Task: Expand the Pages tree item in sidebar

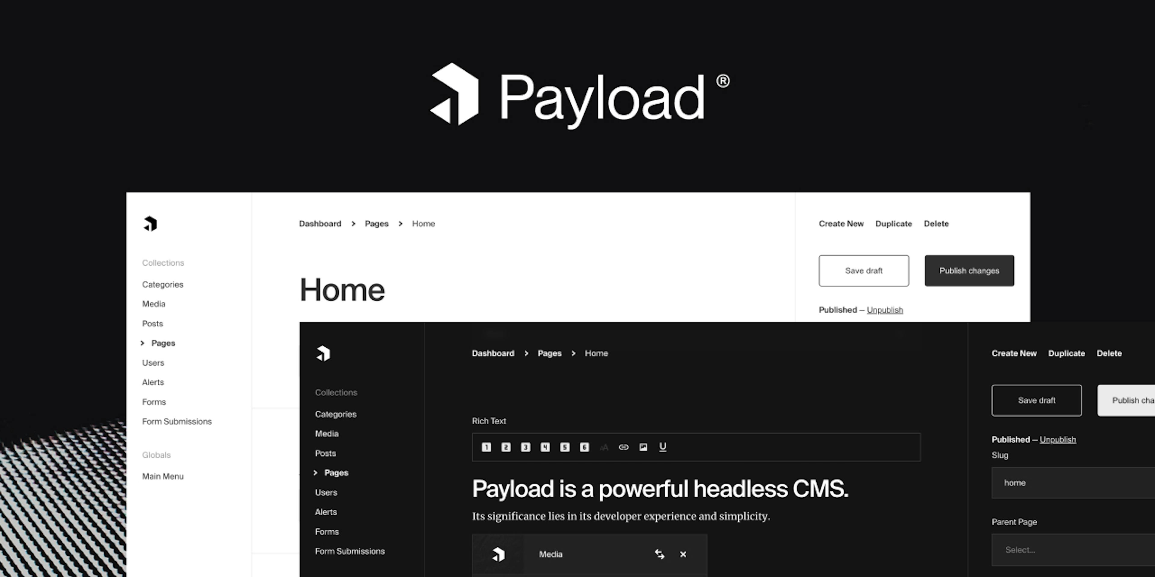Action: point(144,342)
